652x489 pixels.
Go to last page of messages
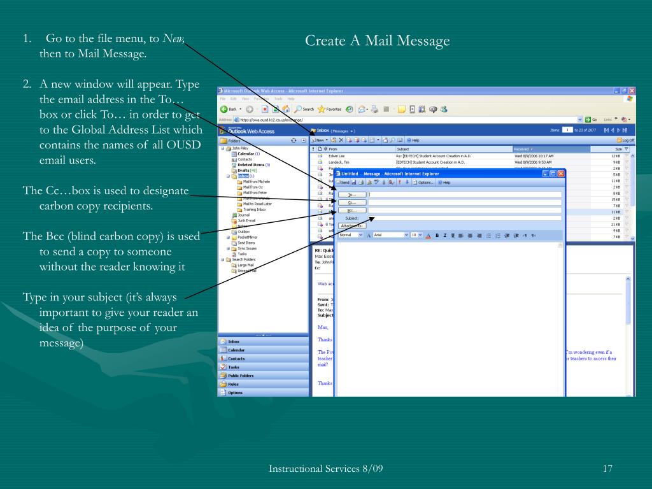pos(625,130)
